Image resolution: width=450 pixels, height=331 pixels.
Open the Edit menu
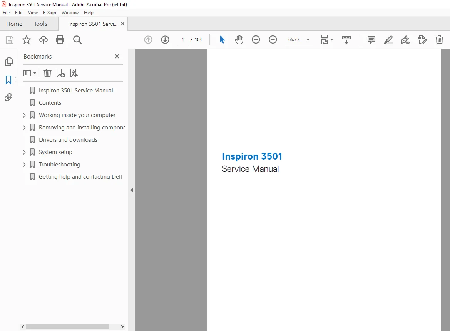pos(18,13)
